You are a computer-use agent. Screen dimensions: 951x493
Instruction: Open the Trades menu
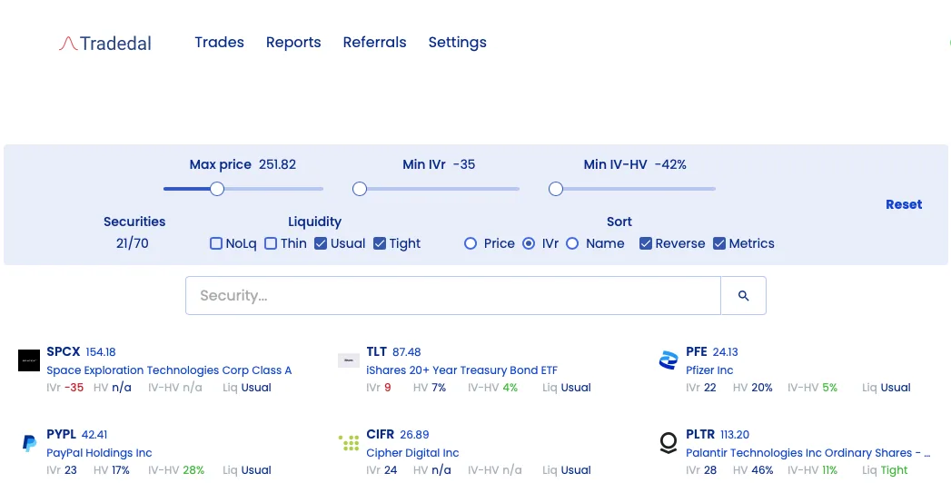tap(219, 42)
